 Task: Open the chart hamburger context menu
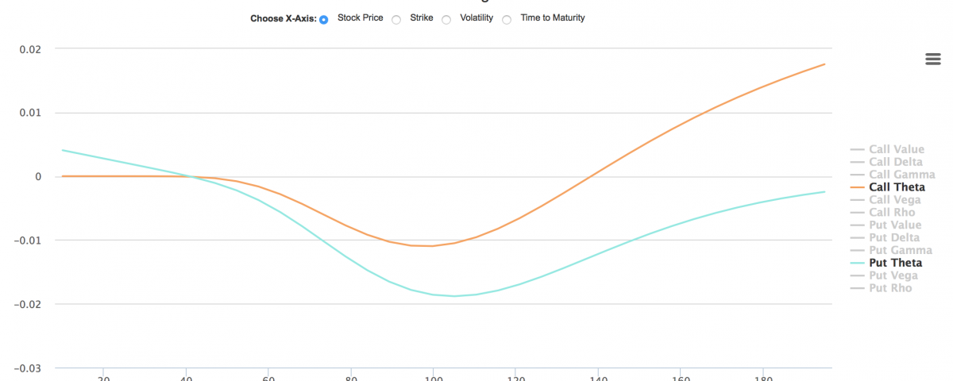point(933,60)
